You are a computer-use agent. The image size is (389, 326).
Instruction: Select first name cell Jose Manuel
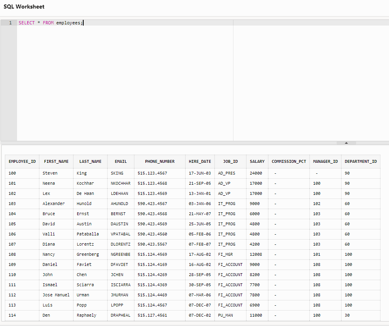pyautogui.click(x=56, y=295)
